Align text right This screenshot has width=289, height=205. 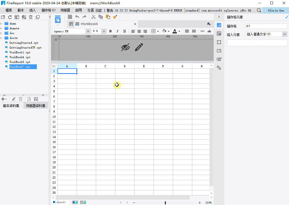coord(145,31)
